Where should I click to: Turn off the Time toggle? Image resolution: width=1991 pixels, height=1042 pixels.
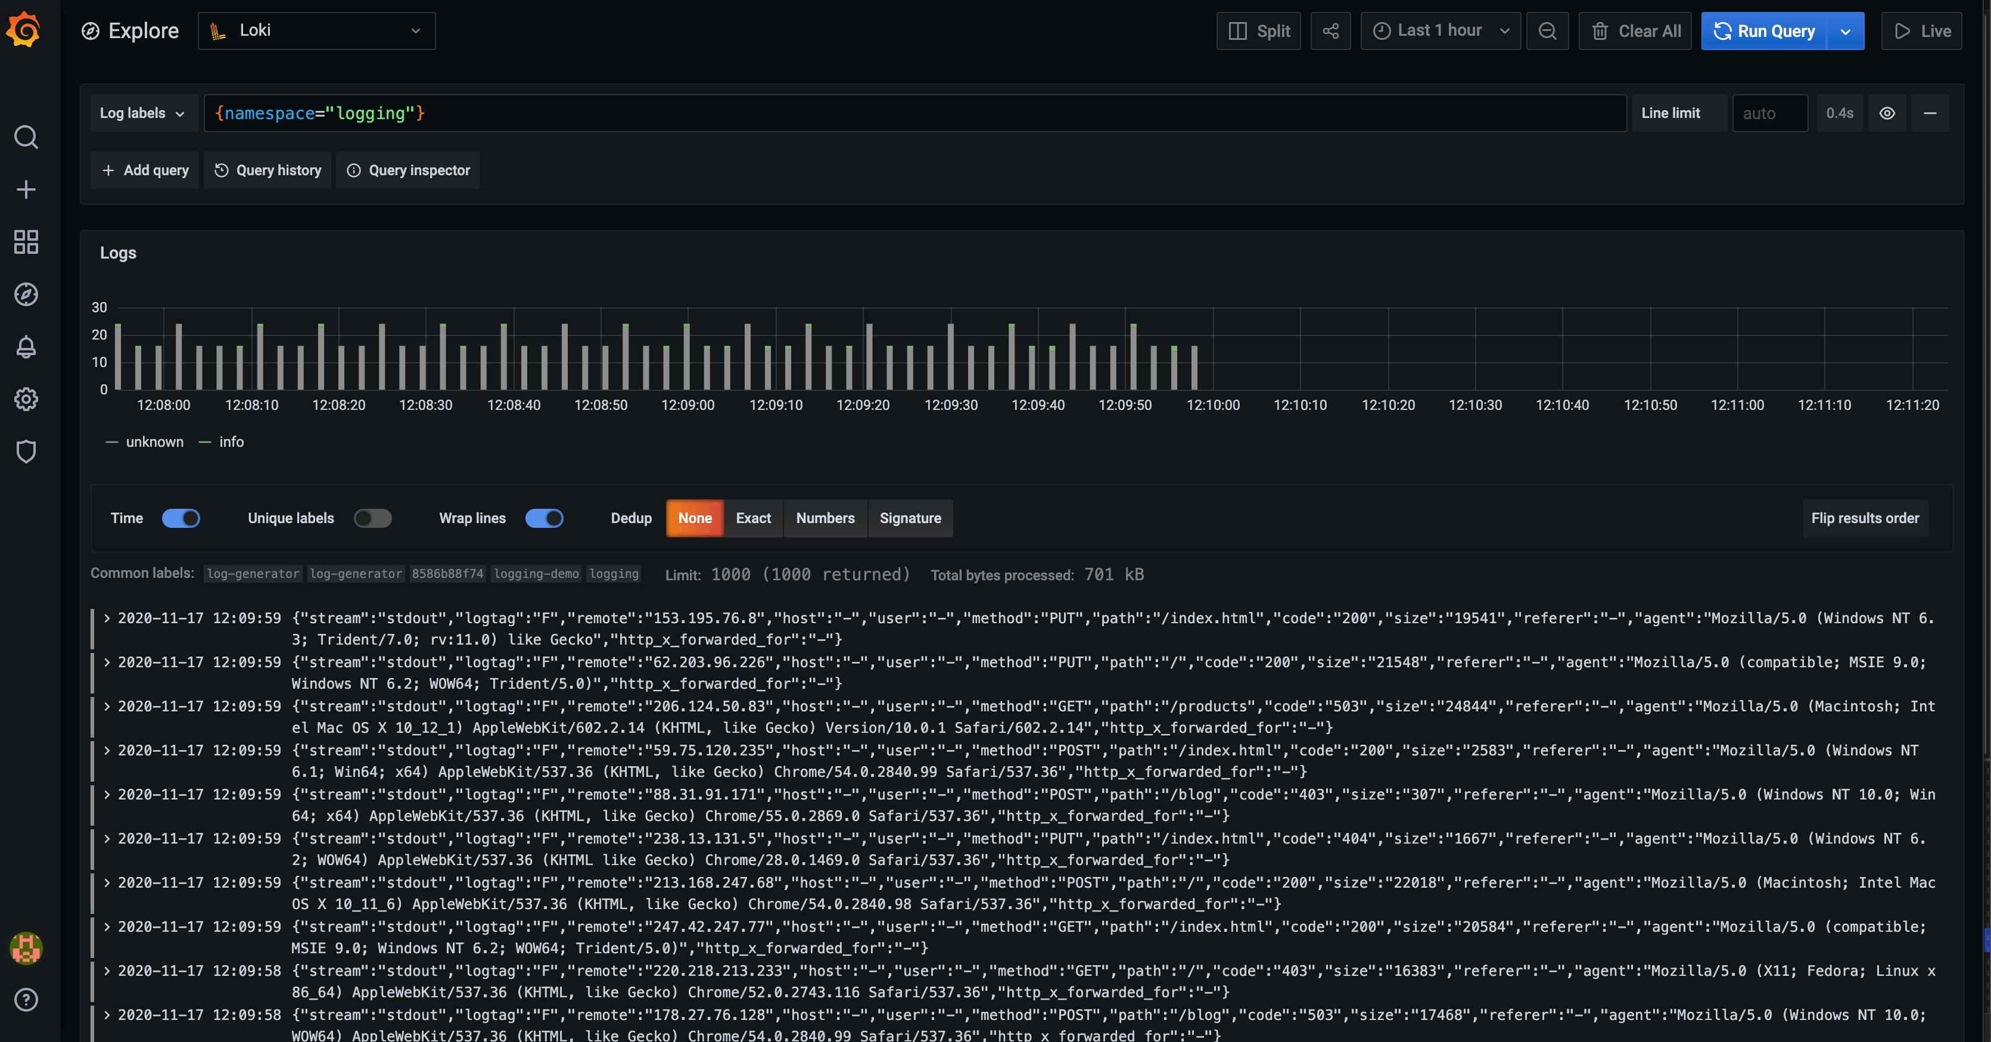click(182, 519)
